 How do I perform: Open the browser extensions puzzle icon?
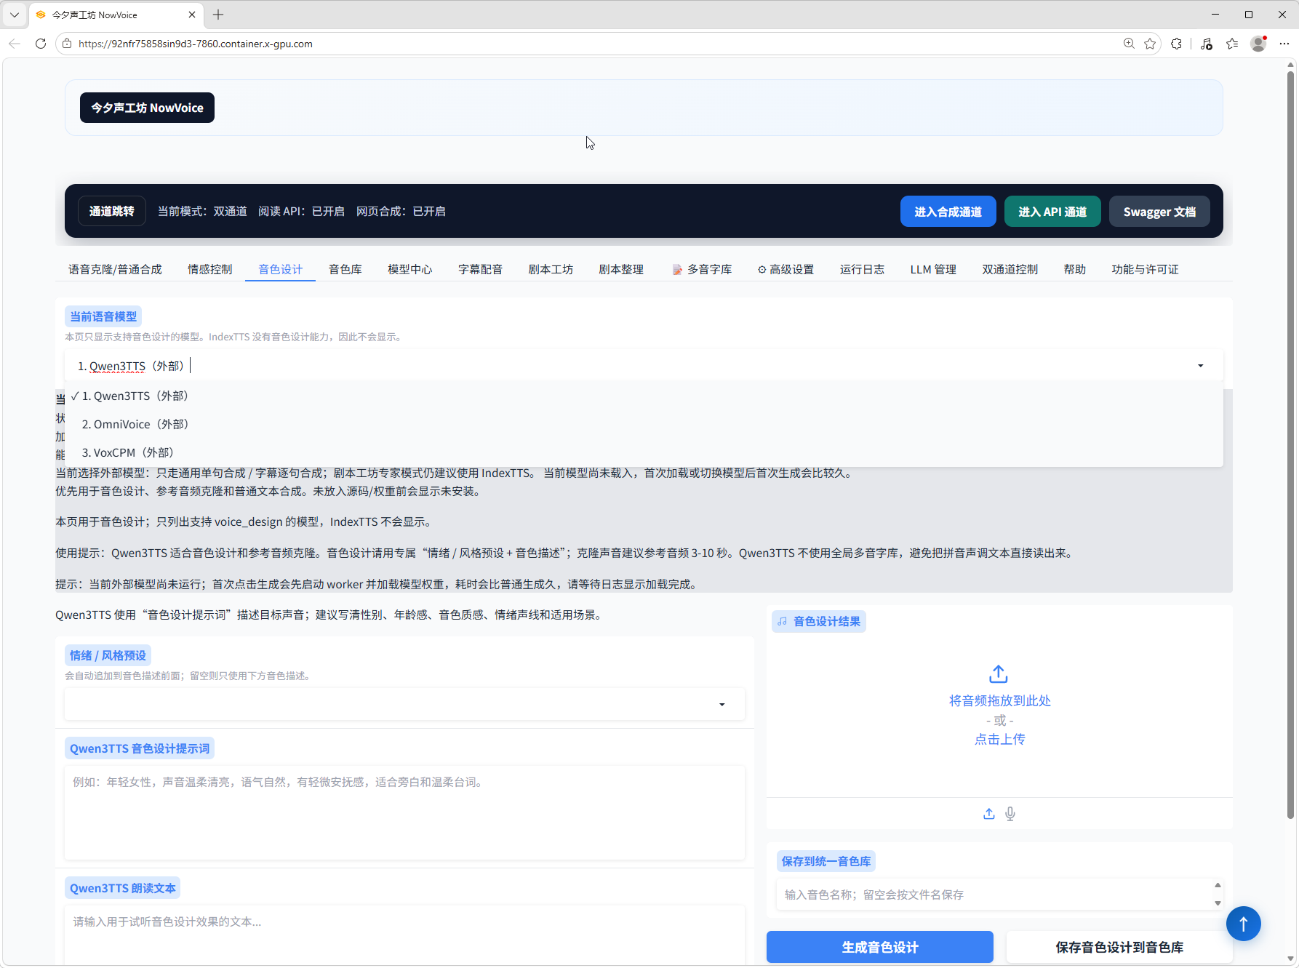(1176, 44)
